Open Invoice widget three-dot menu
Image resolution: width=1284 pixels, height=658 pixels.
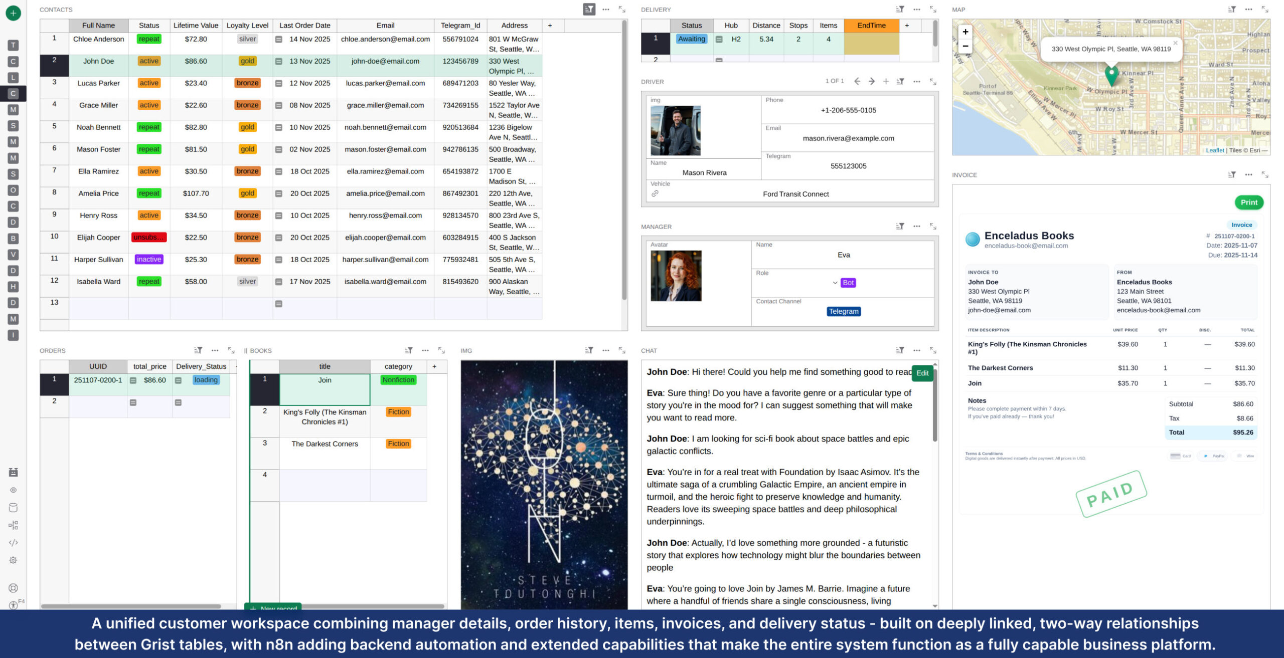click(x=1248, y=175)
